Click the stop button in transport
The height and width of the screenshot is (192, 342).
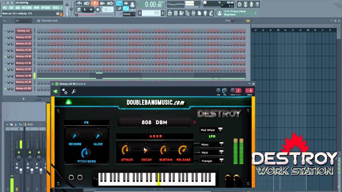tap(91, 10)
